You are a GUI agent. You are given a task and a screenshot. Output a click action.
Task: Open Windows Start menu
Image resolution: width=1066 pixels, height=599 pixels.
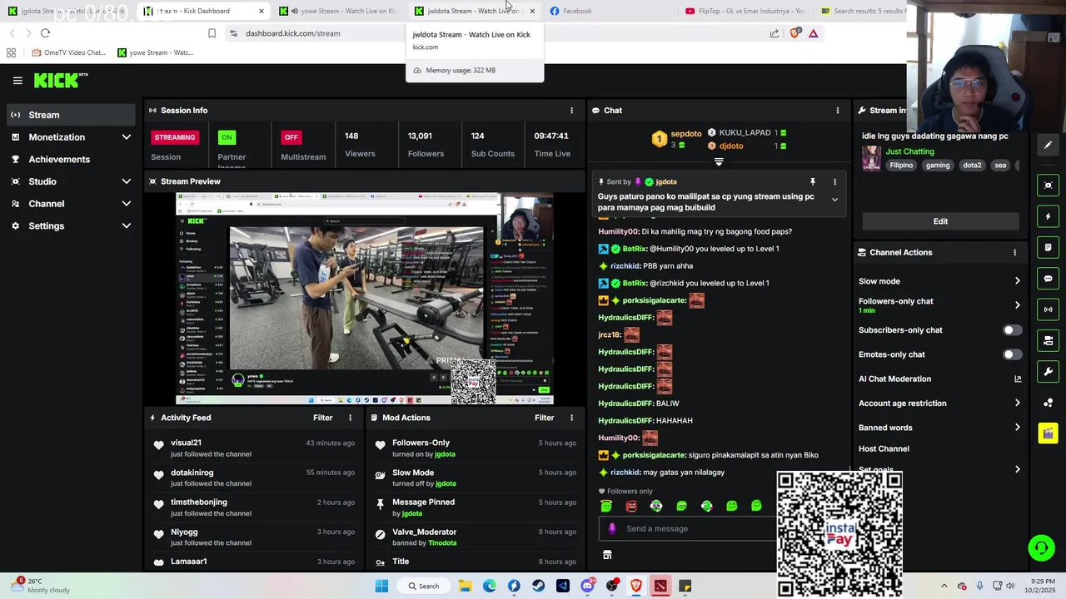pos(381,586)
